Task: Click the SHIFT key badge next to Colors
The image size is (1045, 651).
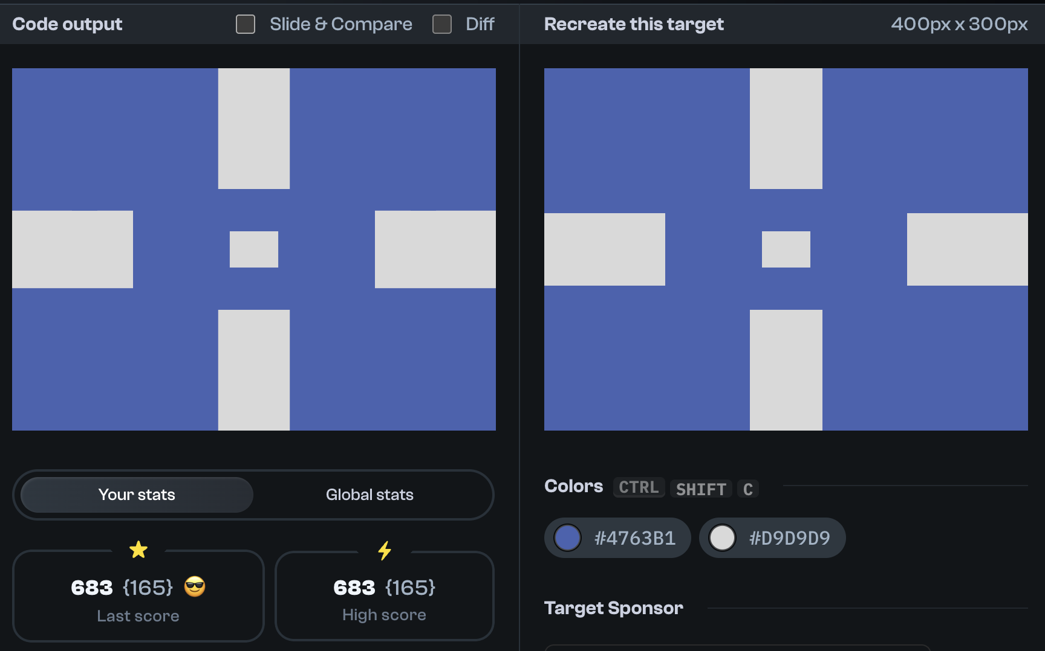Action: [x=701, y=489]
